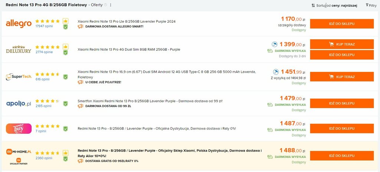Open the apollo.pl shop logo
The image size is (380, 172).
pyautogui.click(x=19, y=104)
